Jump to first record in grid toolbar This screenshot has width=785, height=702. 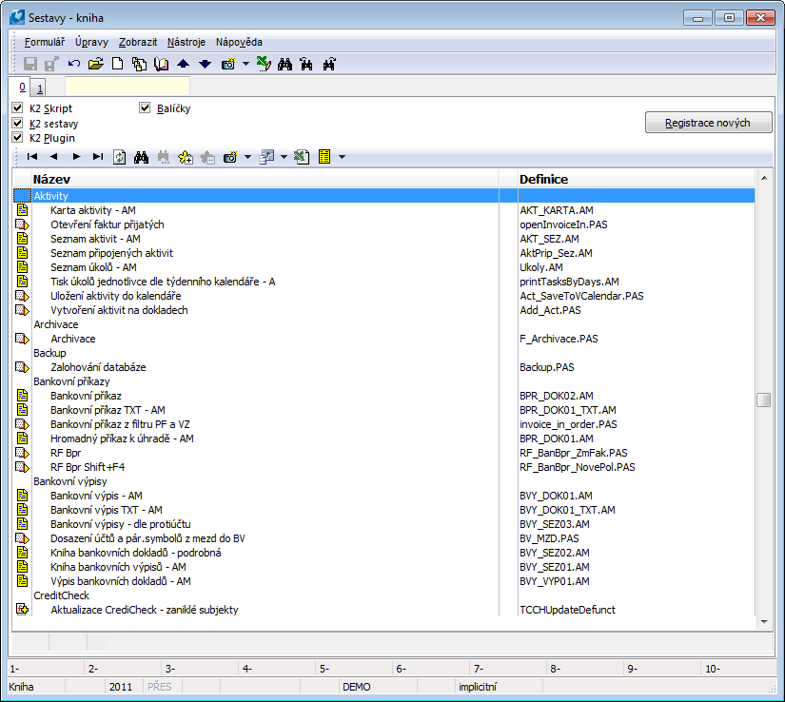click(x=32, y=157)
